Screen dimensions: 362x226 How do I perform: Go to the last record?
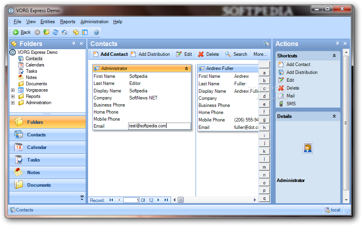[166, 200]
